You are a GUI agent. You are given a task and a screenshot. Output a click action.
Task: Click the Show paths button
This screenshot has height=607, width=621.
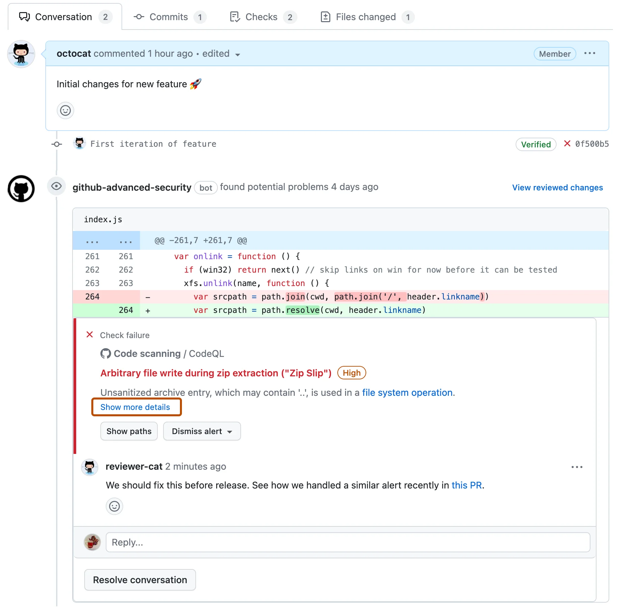tap(129, 431)
